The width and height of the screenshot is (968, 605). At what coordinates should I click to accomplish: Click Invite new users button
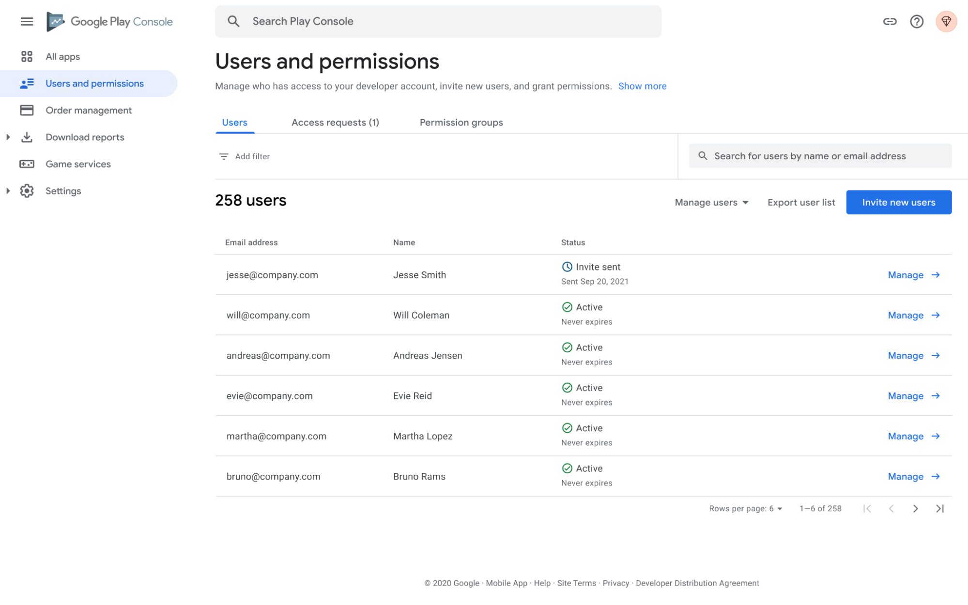click(899, 202)
